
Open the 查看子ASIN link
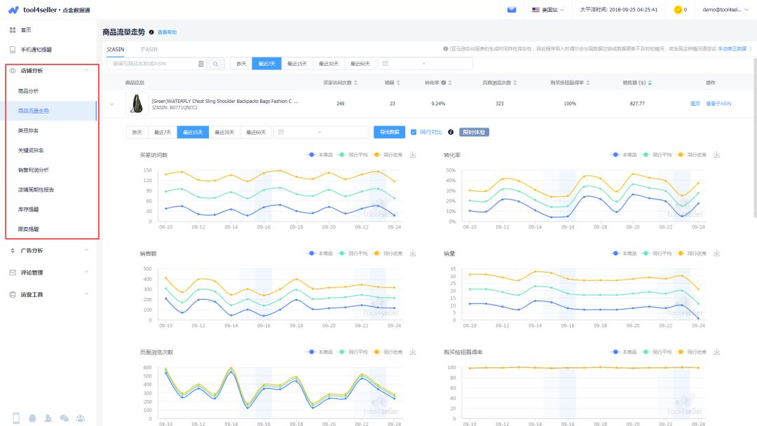(x=718, y=104)
